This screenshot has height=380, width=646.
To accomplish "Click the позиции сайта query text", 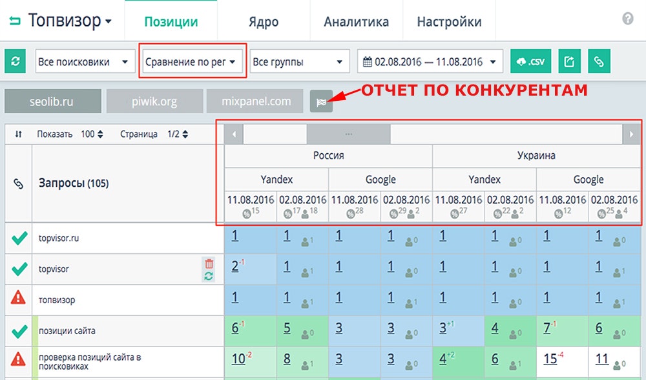I will click(x=67, y=331).
